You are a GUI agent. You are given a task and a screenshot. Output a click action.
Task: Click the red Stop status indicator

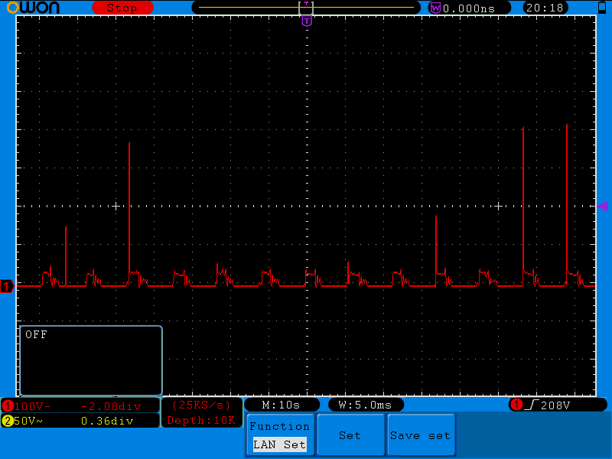pyautogui.click(x=122, y=8)
